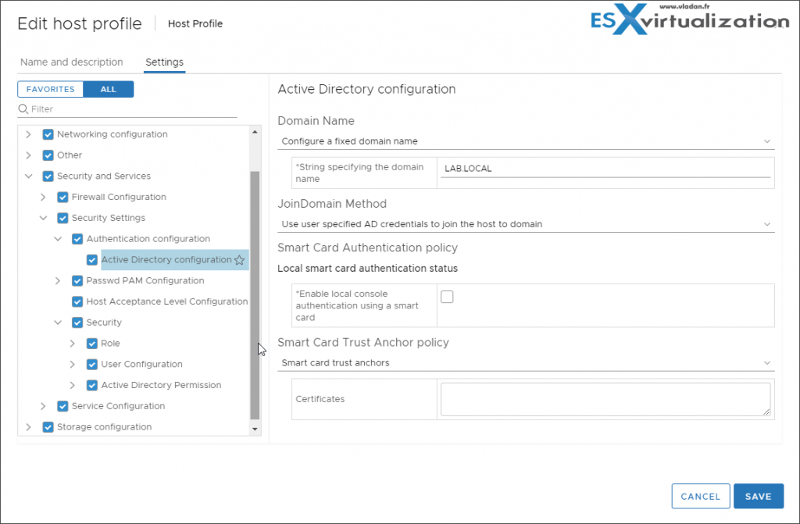Switch to the Name and description tab
Viewport: 800px width, 524px height.
(71, 62)
